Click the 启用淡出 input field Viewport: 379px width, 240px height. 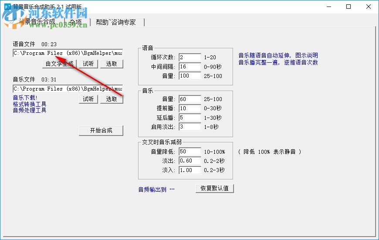point(190,127)
